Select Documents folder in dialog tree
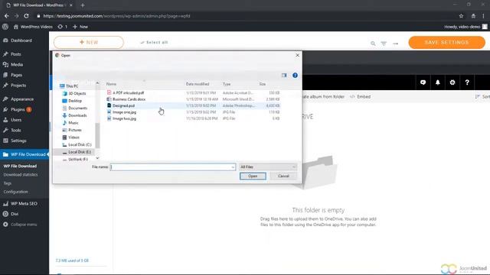The image size is (490, 275). 78,108
